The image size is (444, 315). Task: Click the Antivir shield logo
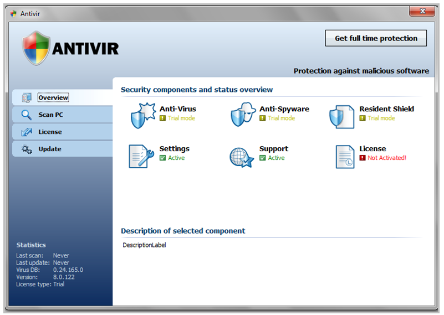point(36,48)
